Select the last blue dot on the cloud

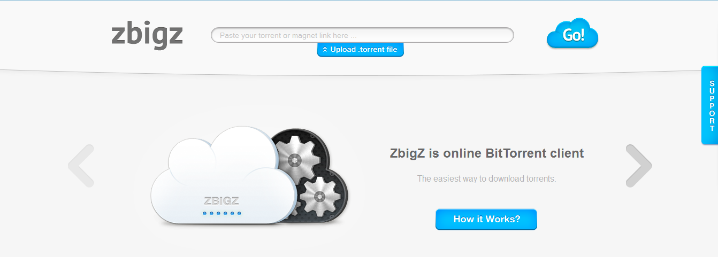239,214
